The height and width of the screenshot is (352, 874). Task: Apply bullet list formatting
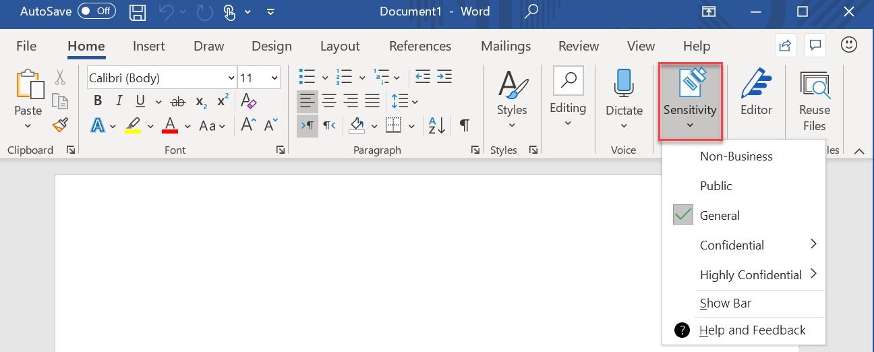[x=307, y=78]
